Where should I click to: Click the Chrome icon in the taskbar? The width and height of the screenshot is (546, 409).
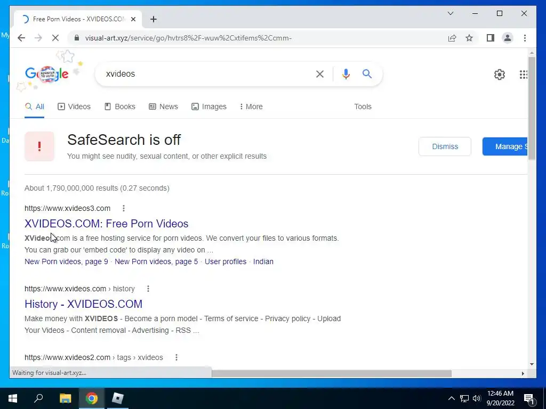coord(92,398)
